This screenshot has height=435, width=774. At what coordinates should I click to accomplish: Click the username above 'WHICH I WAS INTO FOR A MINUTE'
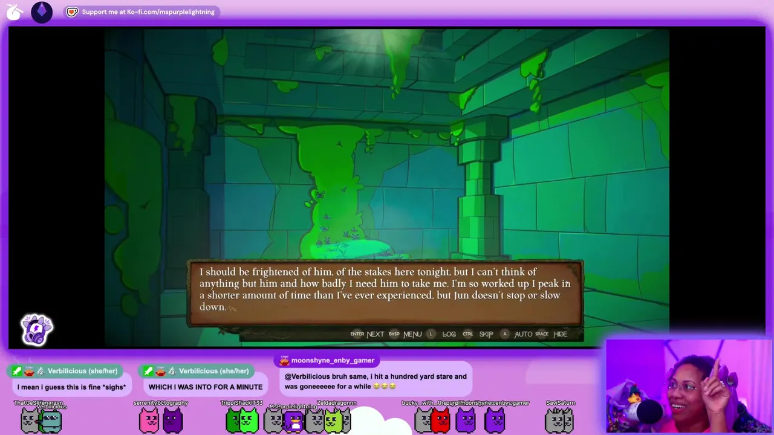click(x=214, y=371)
